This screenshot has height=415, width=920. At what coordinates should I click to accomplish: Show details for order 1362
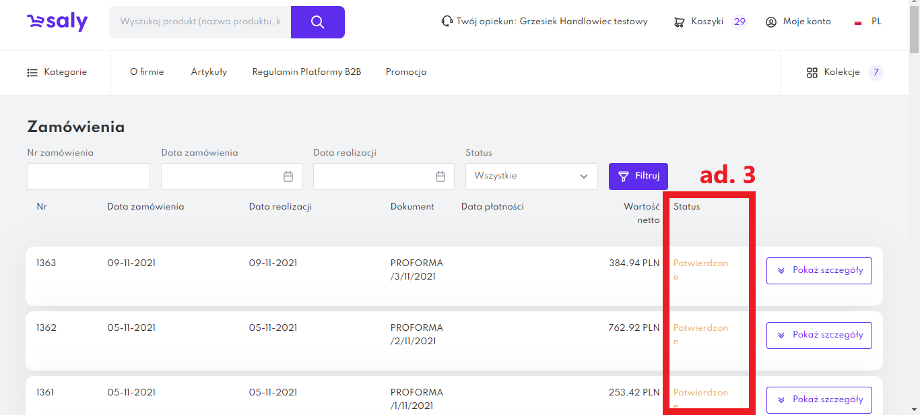coord(819,335)
